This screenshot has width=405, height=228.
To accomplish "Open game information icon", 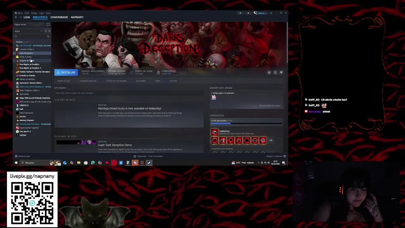I will 275,73.
